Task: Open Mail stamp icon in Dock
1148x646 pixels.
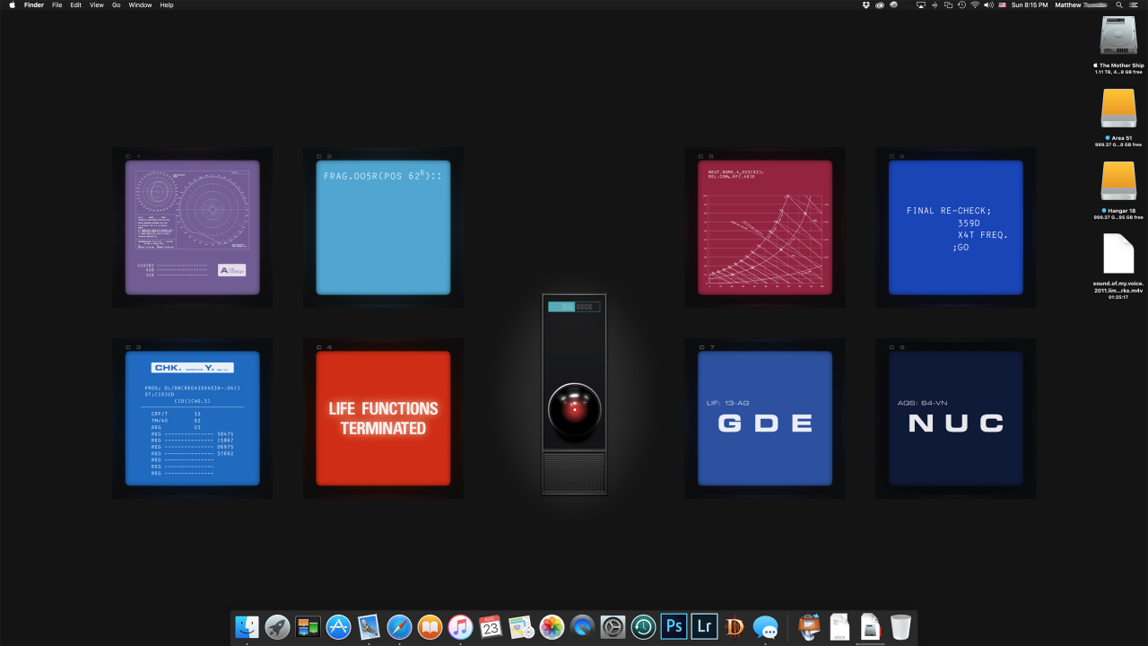Action: pyautogui.click(x=369, y=626)
